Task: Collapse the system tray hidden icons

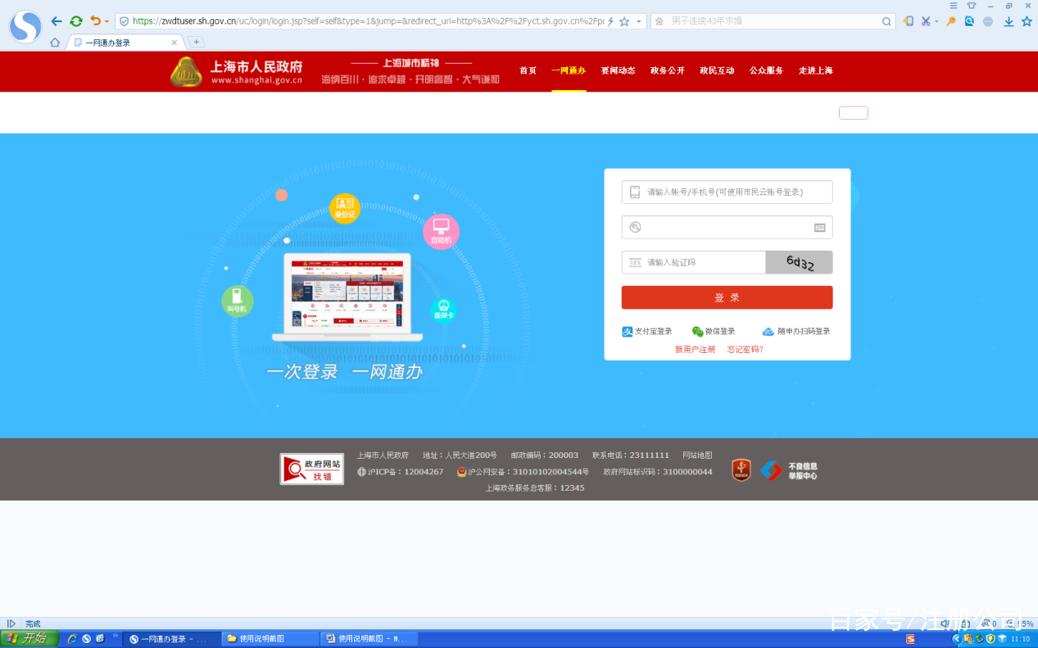Action: coord(957,638)
